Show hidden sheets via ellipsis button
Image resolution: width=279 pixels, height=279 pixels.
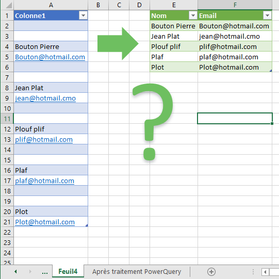pos(45,272)
